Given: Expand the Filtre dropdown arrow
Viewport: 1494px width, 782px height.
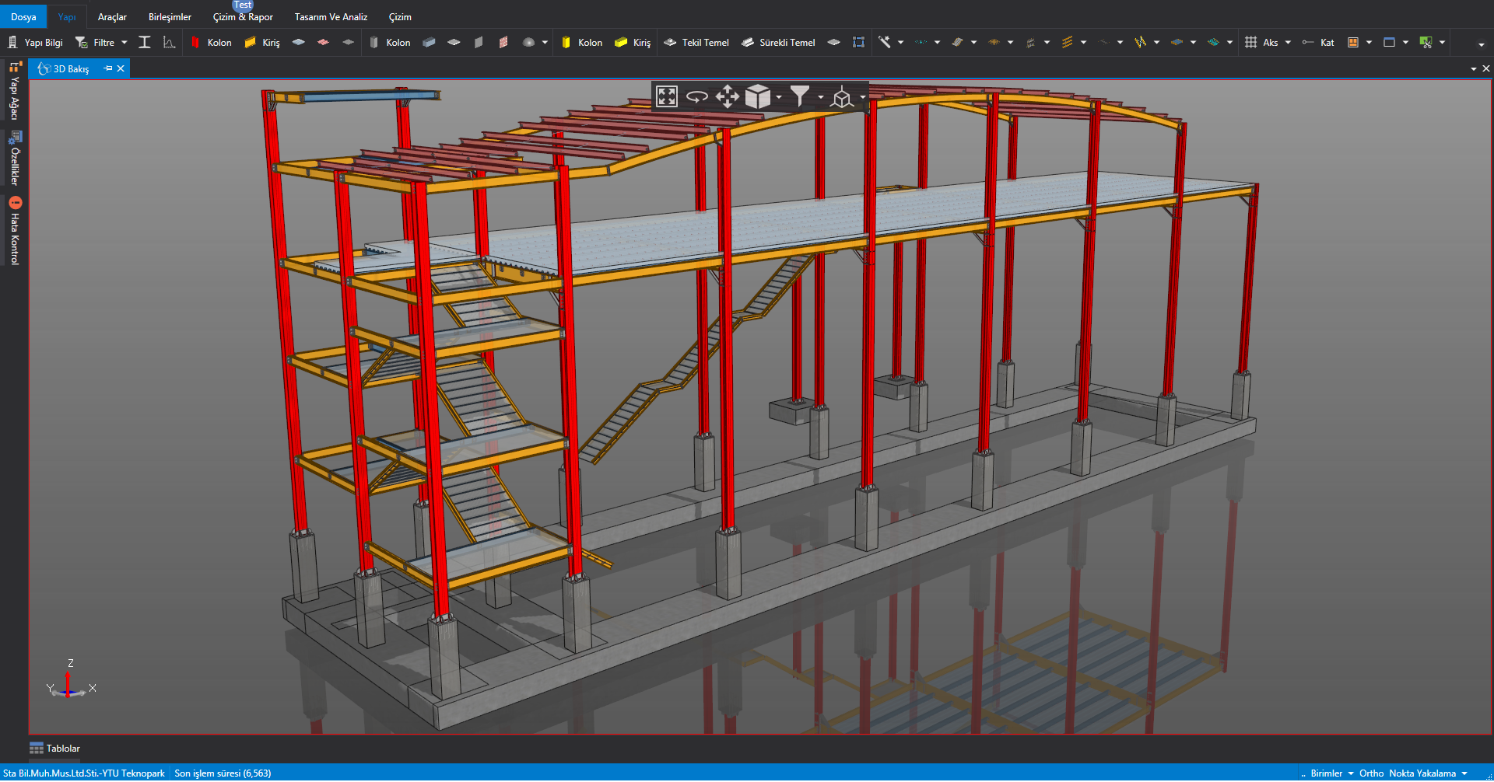Looking at the screenshot, I should [x=124, y=43].
